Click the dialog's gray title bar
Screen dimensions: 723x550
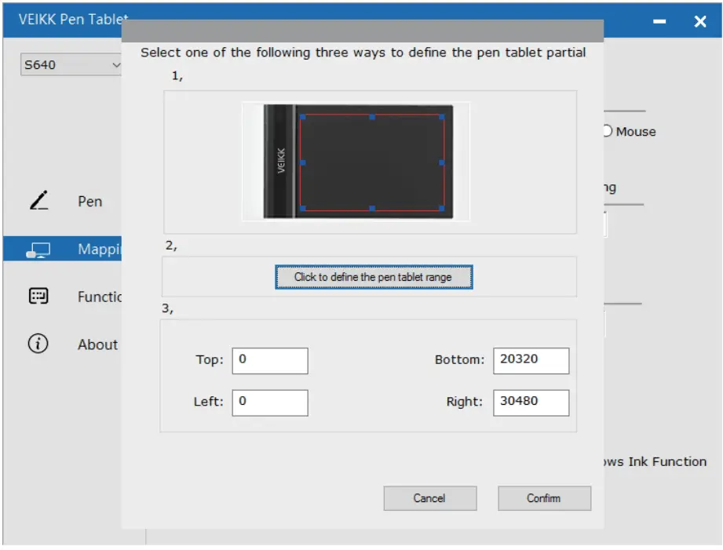[x=363, y=31]
